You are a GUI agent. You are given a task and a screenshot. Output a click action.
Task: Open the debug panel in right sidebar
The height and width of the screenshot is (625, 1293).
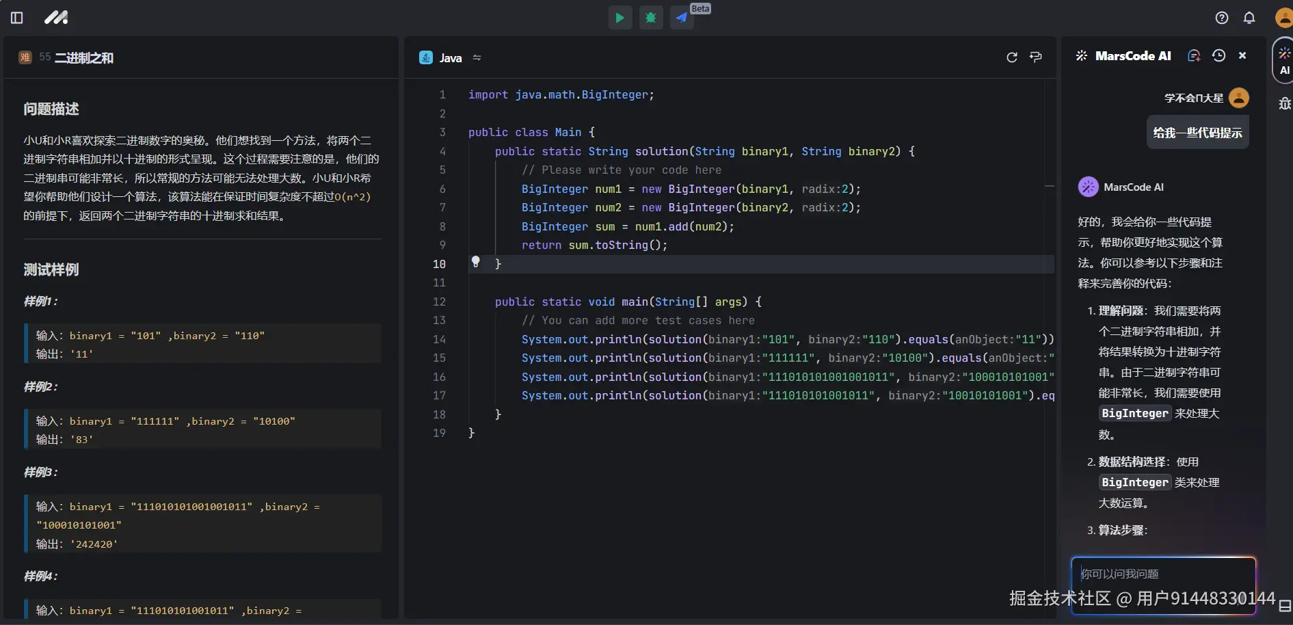pos(1284,103)
